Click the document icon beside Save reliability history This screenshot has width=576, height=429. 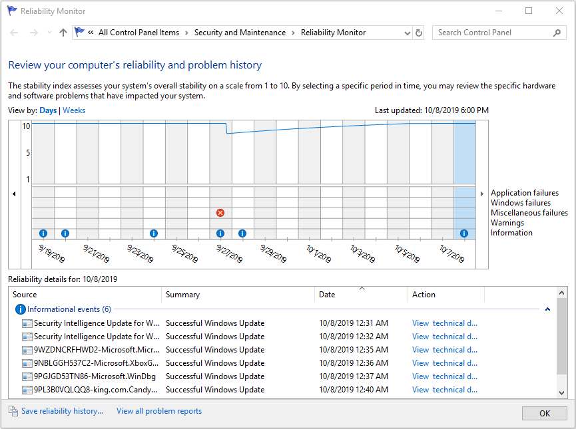coord(13,411)
